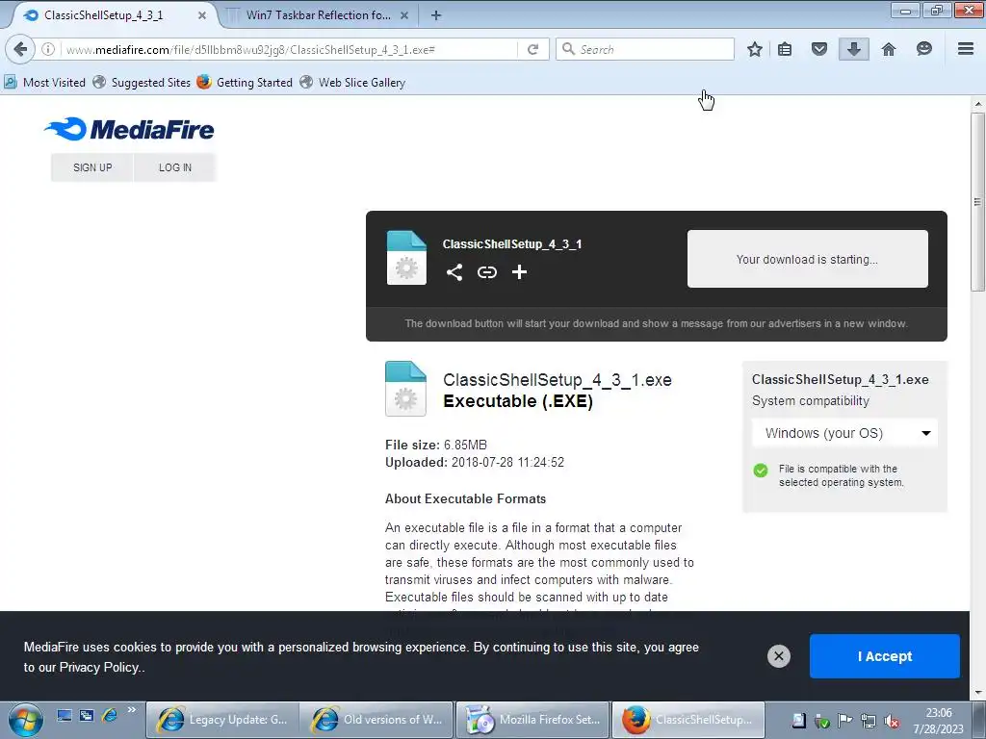Click the LOG IN button
This screenshot has height=739, width=986.
click(175, 167)
